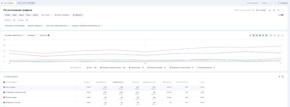Image resolution: width=290 pixels, height=107 pixels.
Task: Open the Атрибуция dropdown
Action: pyautogui.click(x=87, y=26)
